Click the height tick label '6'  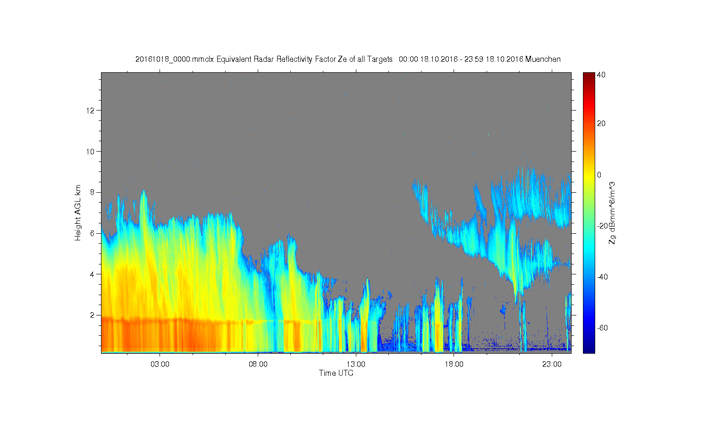[93, 233]
